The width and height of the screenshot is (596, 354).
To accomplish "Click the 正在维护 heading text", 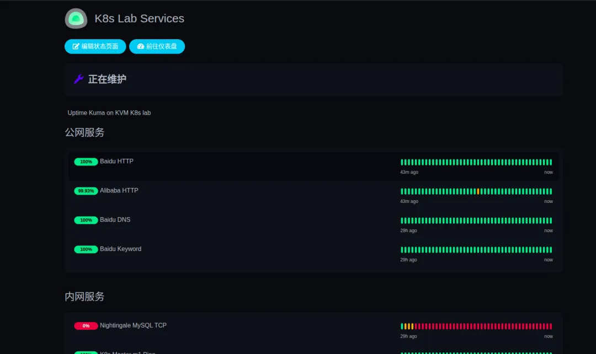I will pyautogui.click(x=107, y=79).
